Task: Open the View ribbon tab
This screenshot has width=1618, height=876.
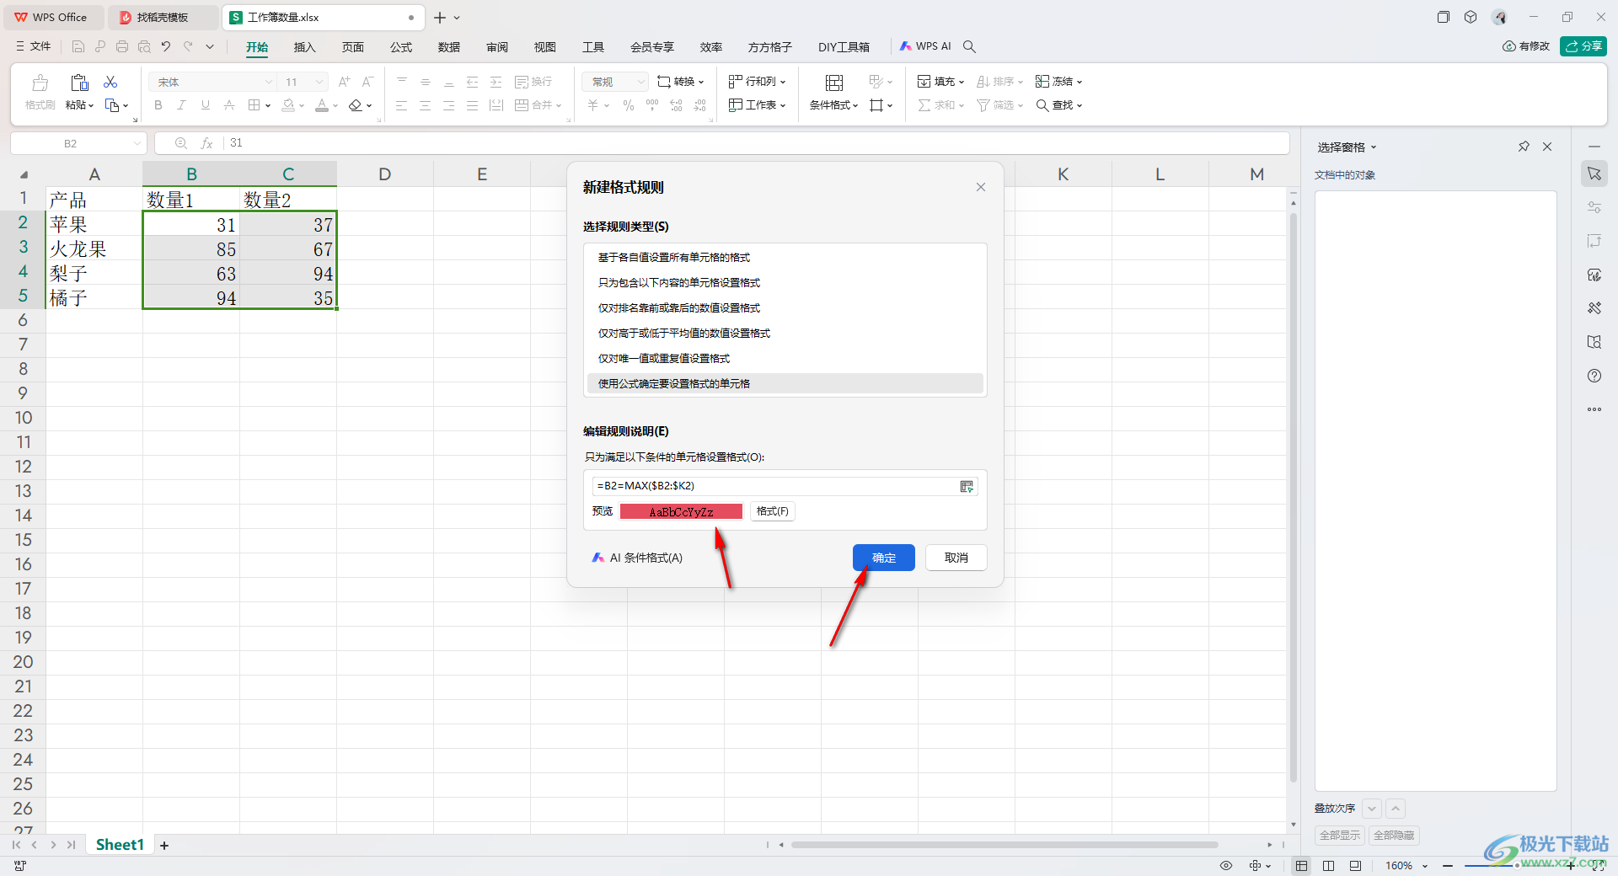Action: 545,47
